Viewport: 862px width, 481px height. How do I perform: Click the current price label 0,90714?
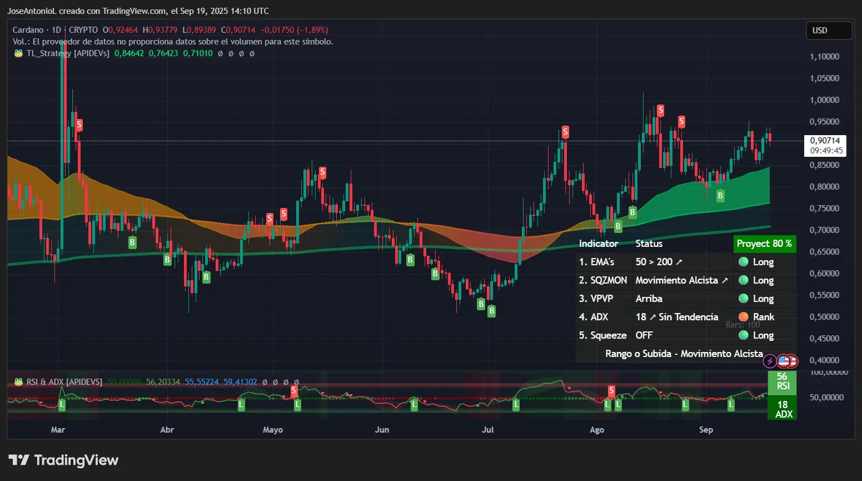(825, 141)
